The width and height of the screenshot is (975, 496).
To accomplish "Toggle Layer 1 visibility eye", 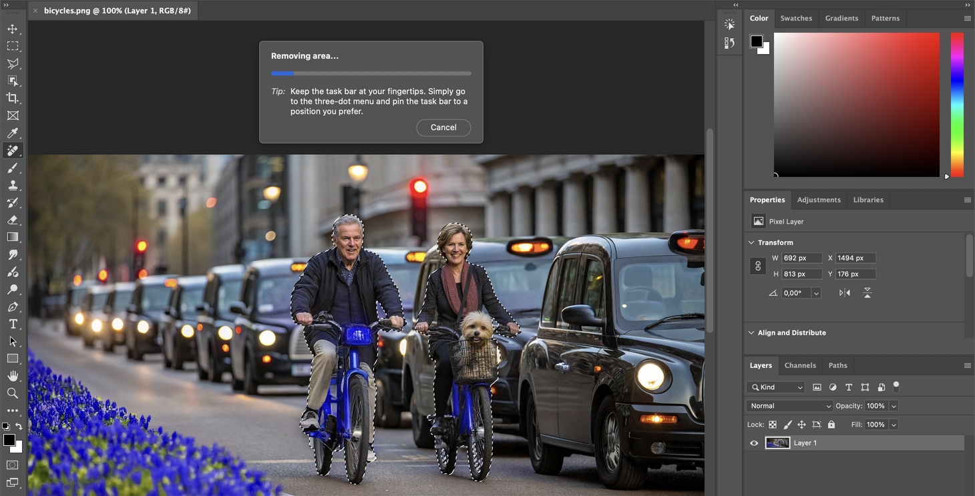I will (754, 443).
